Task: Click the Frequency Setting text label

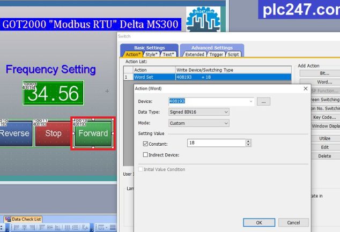Action: pyautogui.click(x=51, y=70)
